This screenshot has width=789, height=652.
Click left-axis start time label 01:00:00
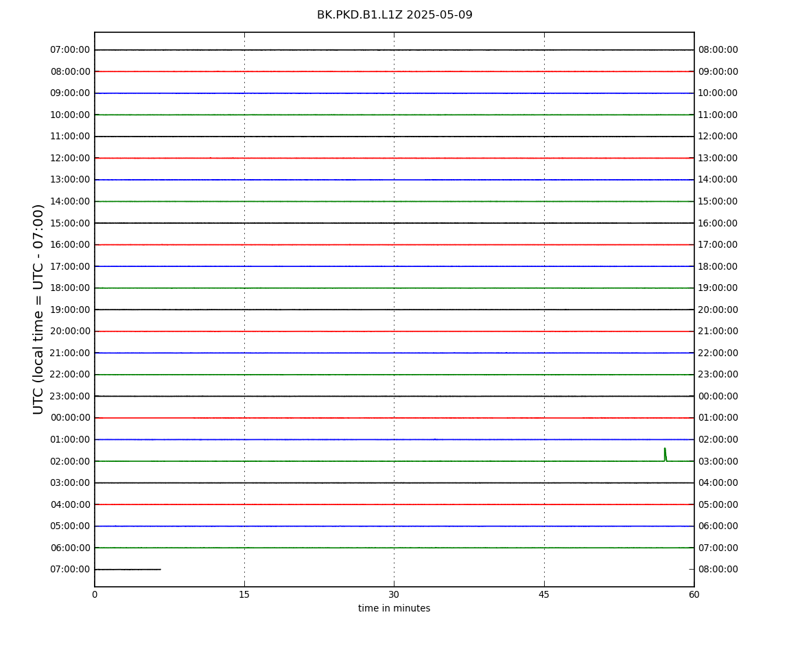(x=71, y=439)
